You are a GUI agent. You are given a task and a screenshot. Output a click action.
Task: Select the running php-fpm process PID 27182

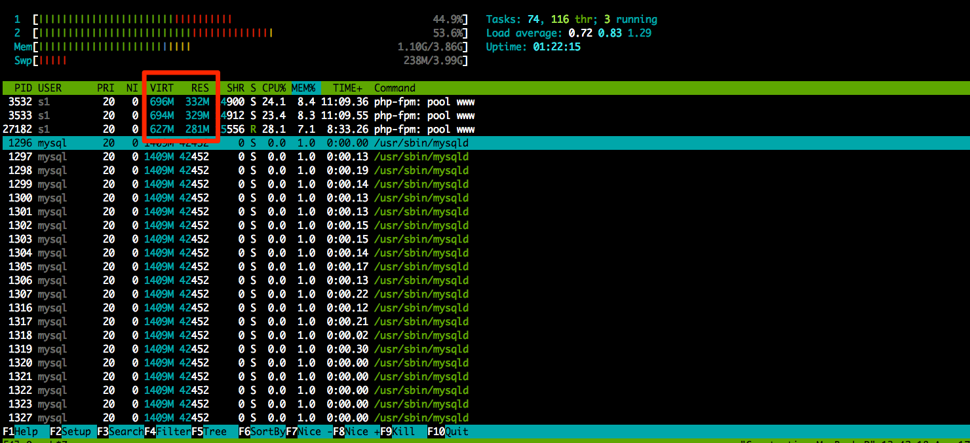click(x=485, y=130)
